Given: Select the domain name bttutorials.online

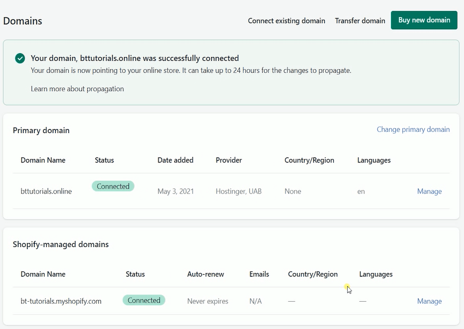Looking at the screenshot, I should point(46,191).
